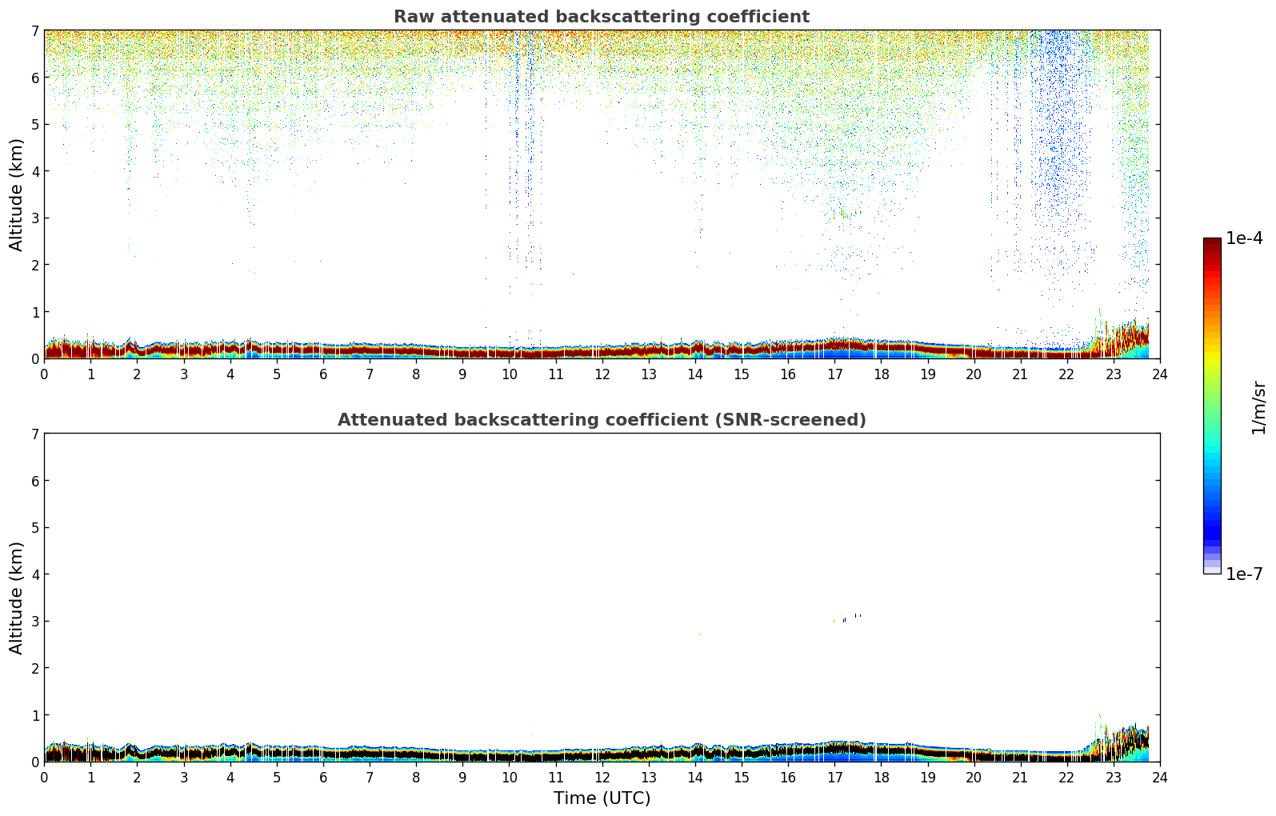Click time tick "12" under the SNR-screened plot

tap(602, 777)
